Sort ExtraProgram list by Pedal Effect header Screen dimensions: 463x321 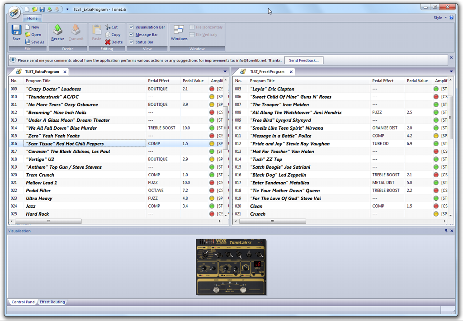[x=163, y=80]
